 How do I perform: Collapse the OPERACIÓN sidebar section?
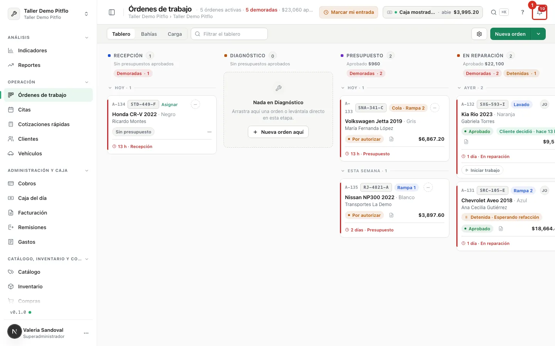[87, 82]
